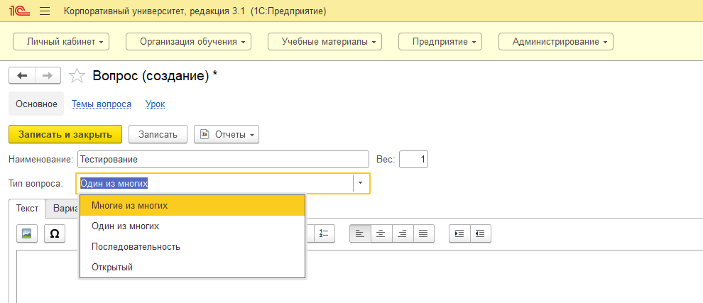This screenshot has height=303, width=703.
Task: Insert a picture into the question text
Action: click(27, 233)
